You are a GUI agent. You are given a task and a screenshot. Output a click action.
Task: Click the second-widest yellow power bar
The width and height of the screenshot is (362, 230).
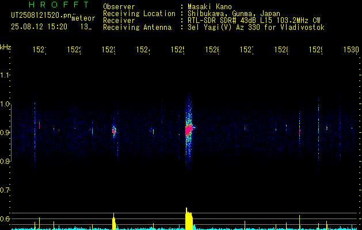[x=113, y=221]
